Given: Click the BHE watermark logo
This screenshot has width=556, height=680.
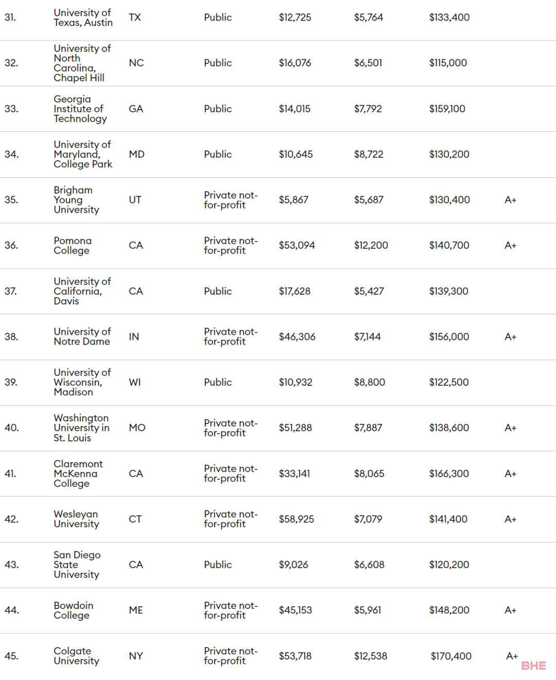Looking at the screenshot, I should coord(533,666).
